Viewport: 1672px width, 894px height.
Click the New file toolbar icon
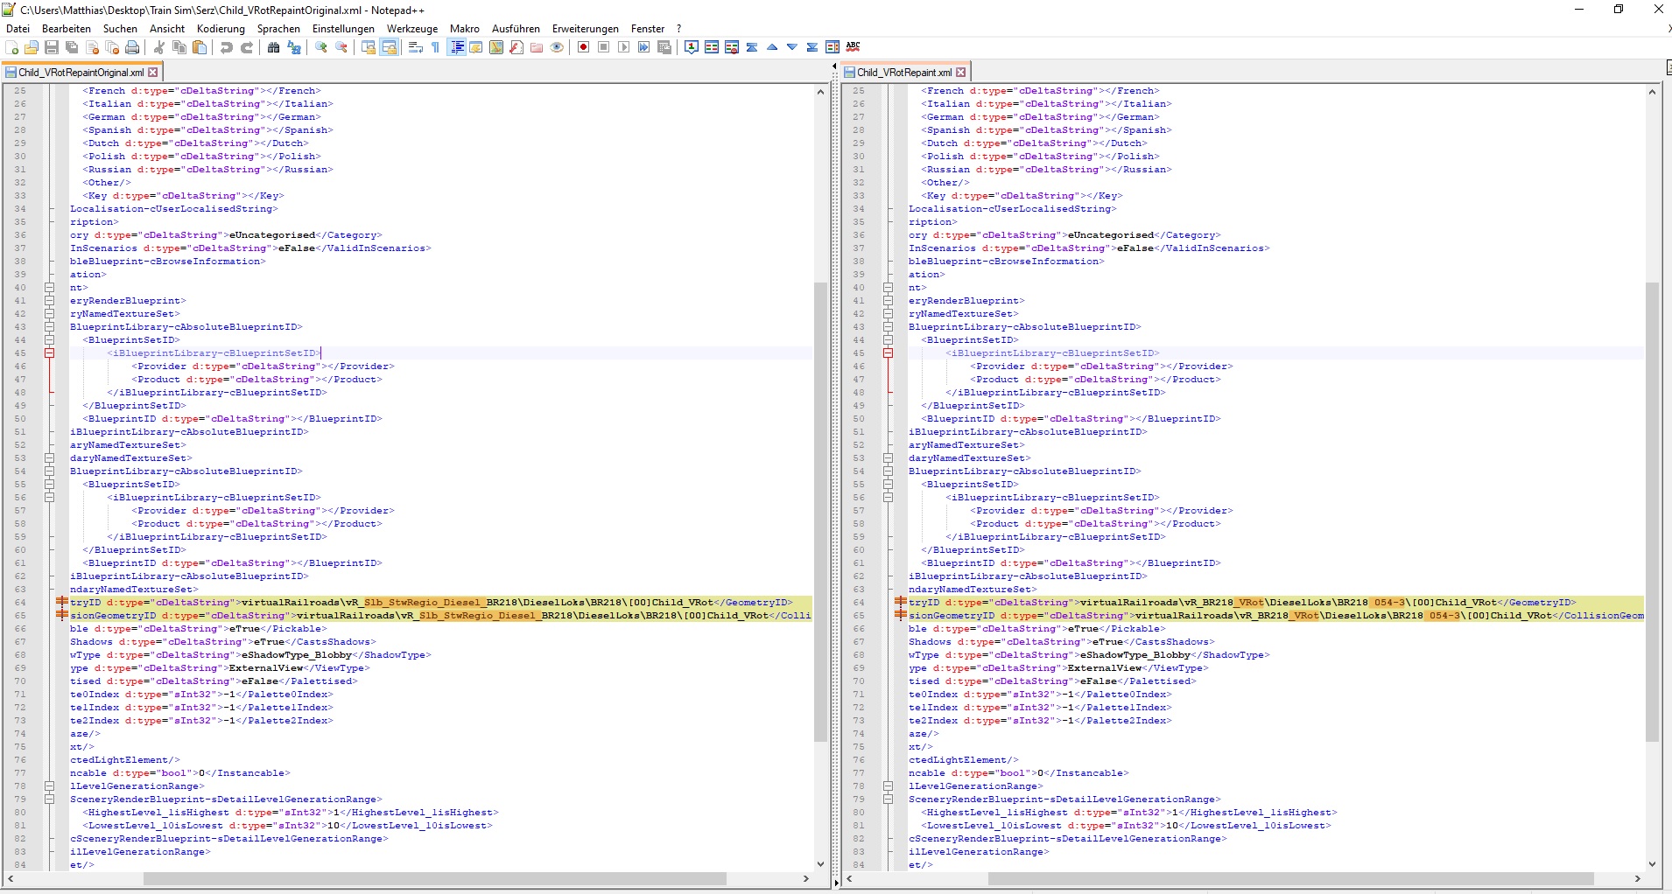(x=12, y=47)
